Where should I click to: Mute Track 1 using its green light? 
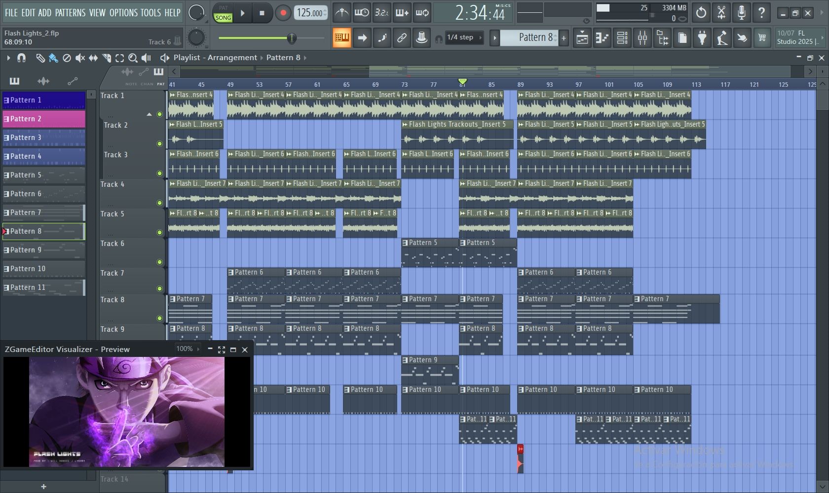pyautogui.click(x=159, y=114)
